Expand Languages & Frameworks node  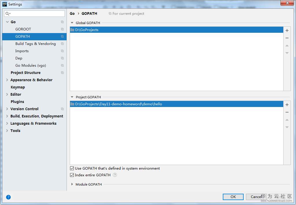7,123
